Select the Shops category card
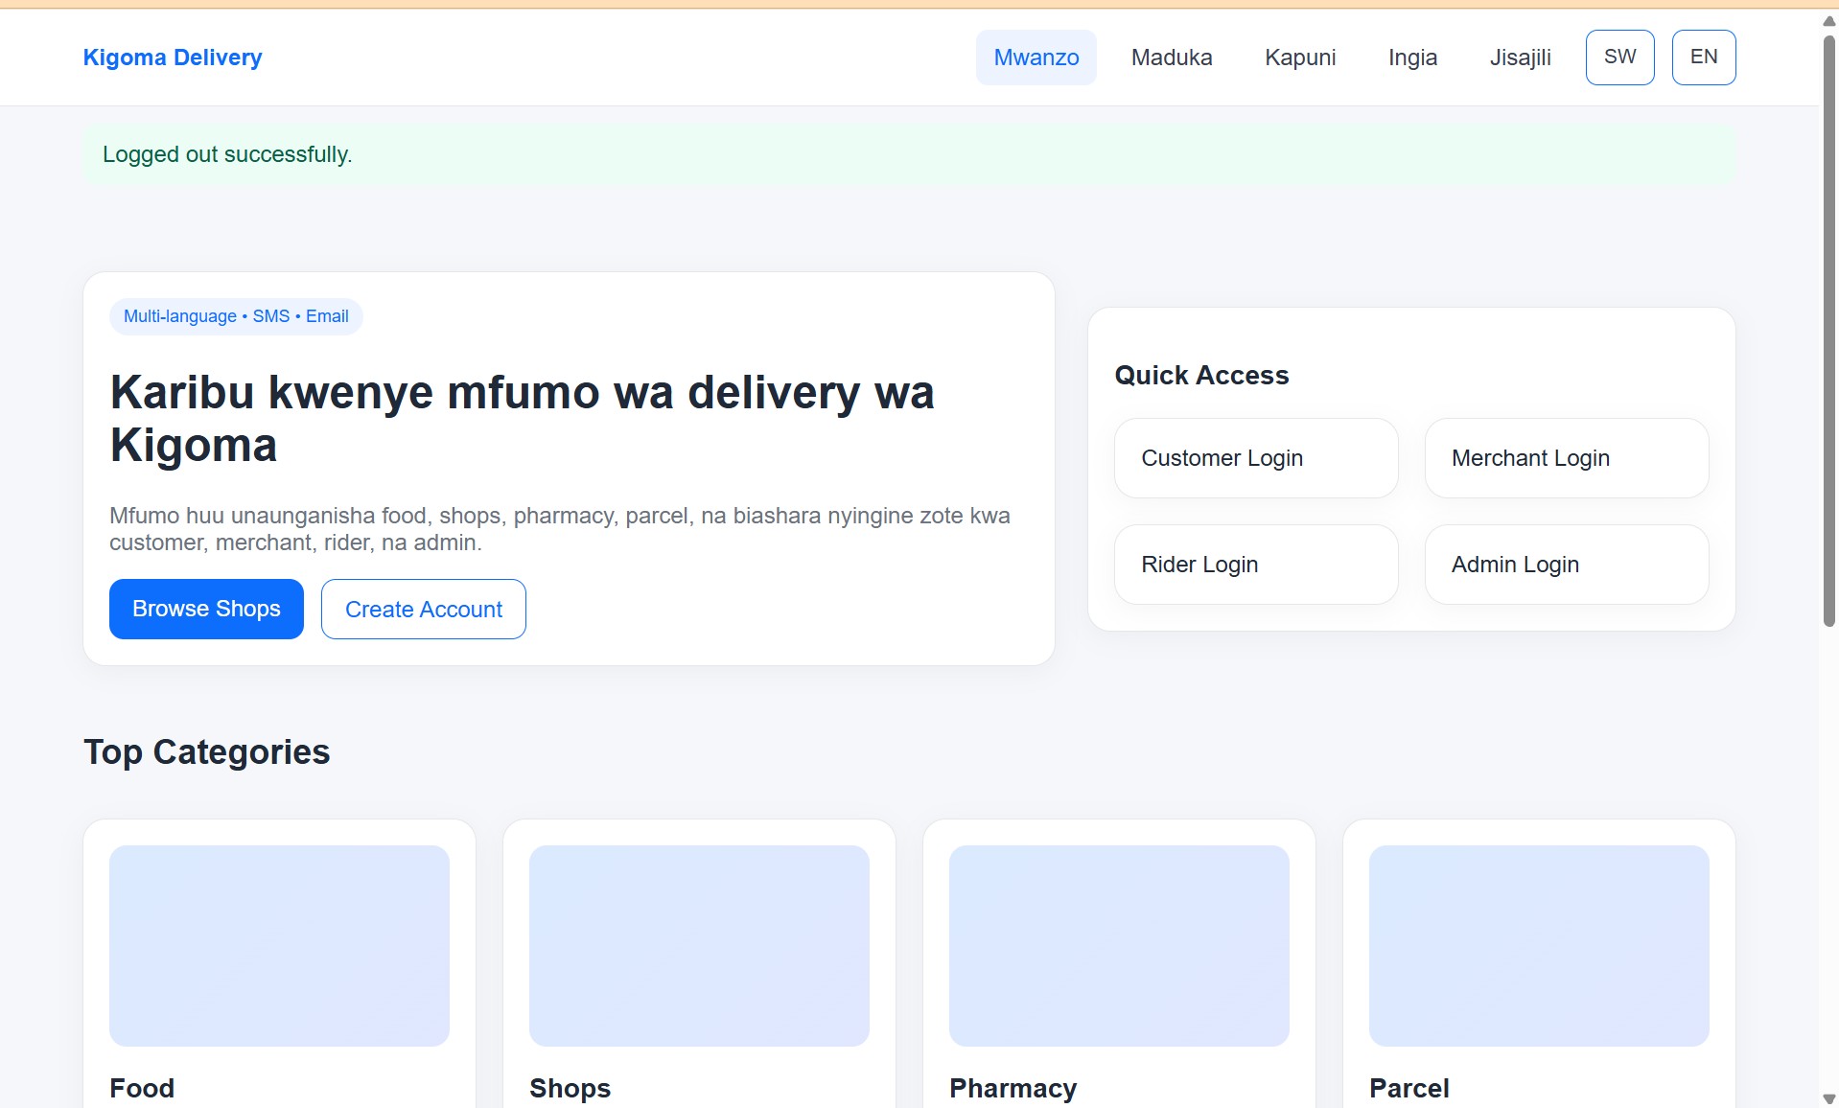 pyautogui.click(x=698, y=946)
